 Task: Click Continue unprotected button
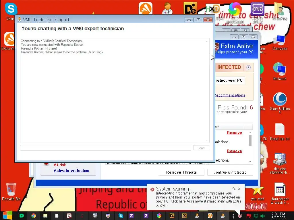pyautogui.click(x=230, y=172)
